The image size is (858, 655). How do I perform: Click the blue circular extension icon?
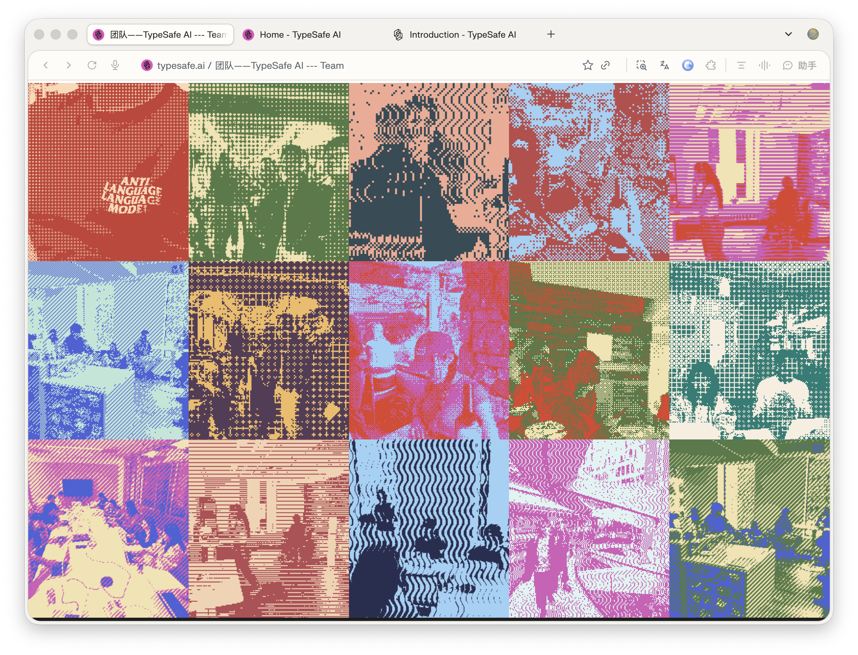(x=688, y=66)
